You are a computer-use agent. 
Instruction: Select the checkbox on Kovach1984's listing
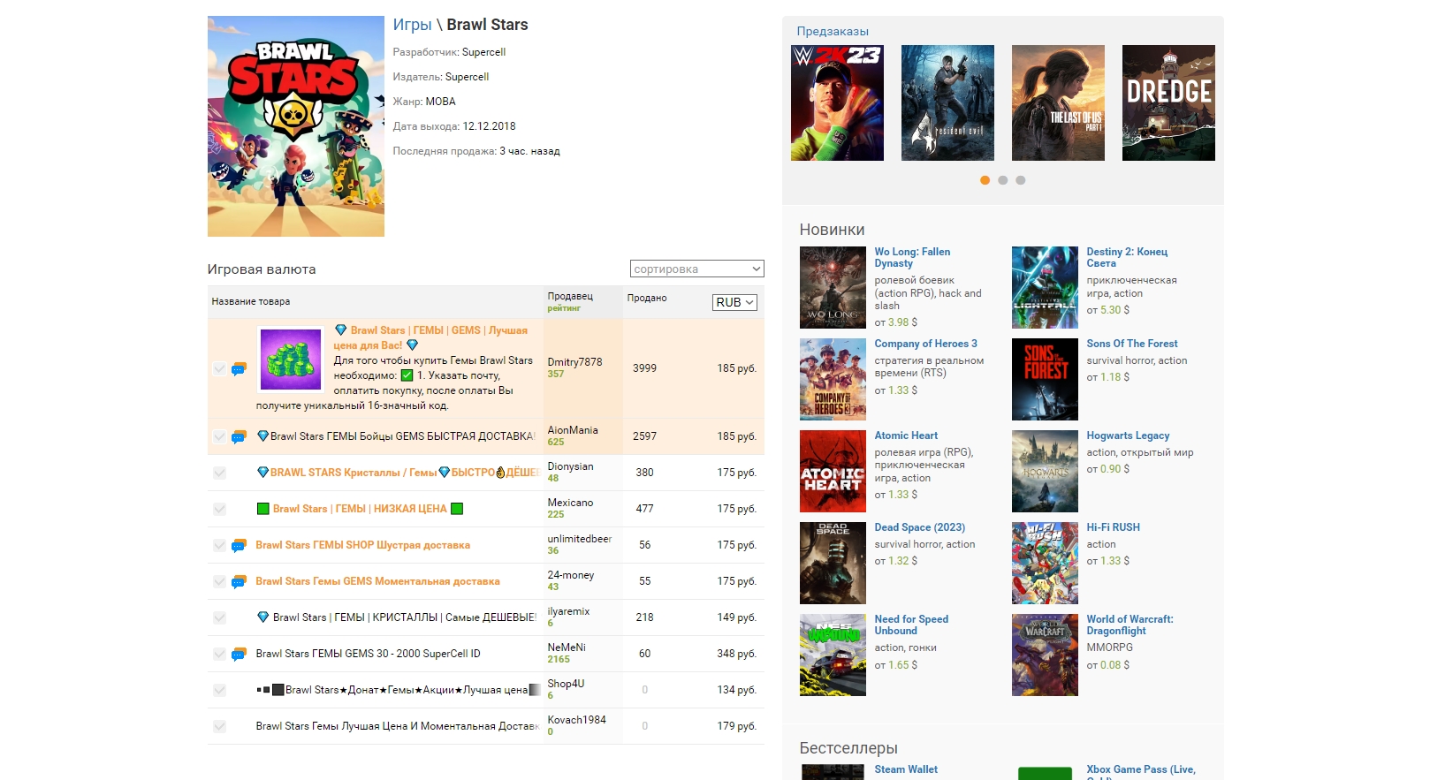pos(220,727)
